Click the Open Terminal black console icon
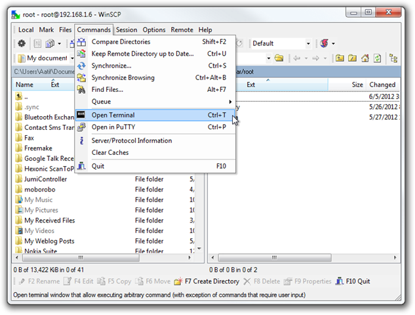Screen dimensions: 415x315 [81, 115]
